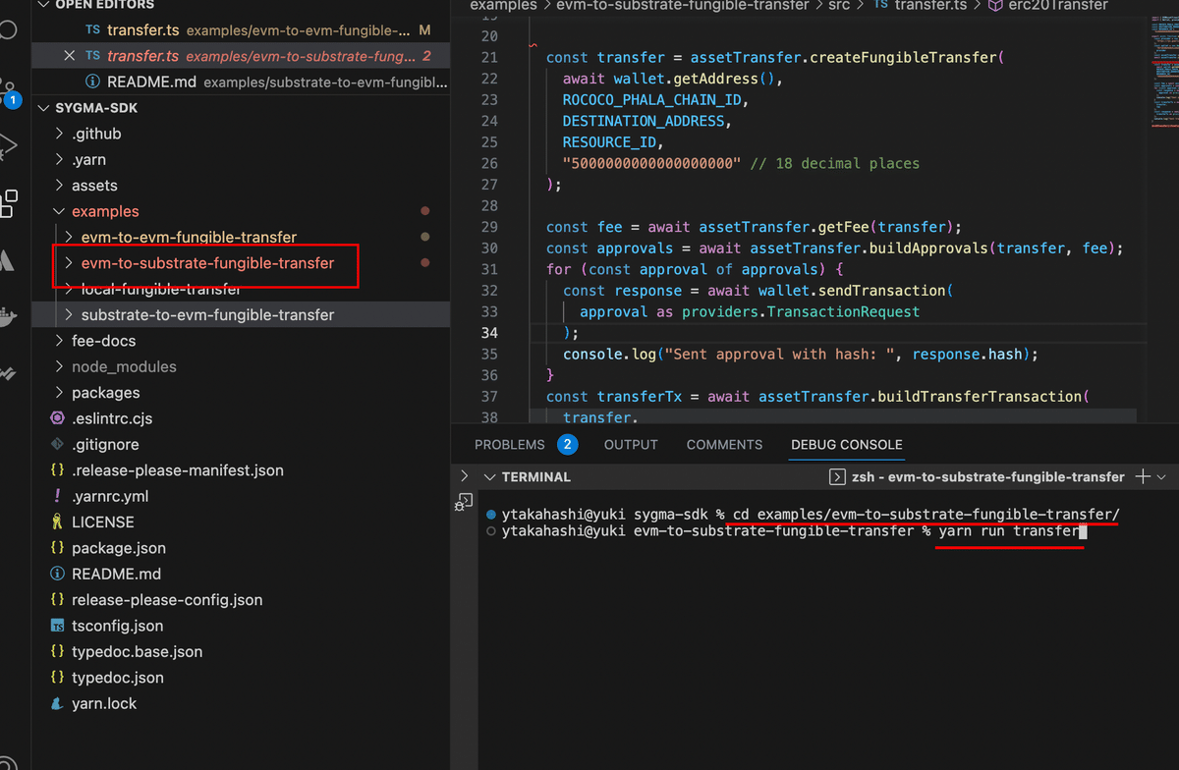Click the braces icon of package.json
Viewport: 1179px width, 770px height.
click(57, 548)
